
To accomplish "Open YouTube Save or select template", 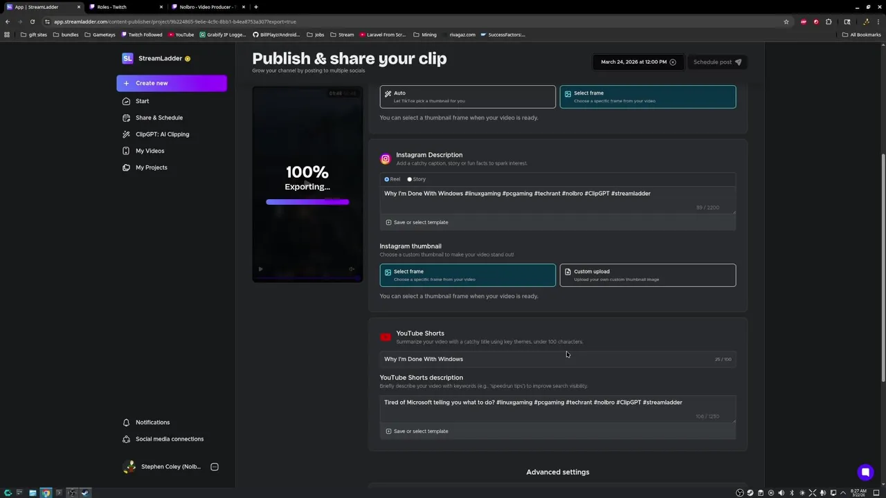I will [417, 431].
